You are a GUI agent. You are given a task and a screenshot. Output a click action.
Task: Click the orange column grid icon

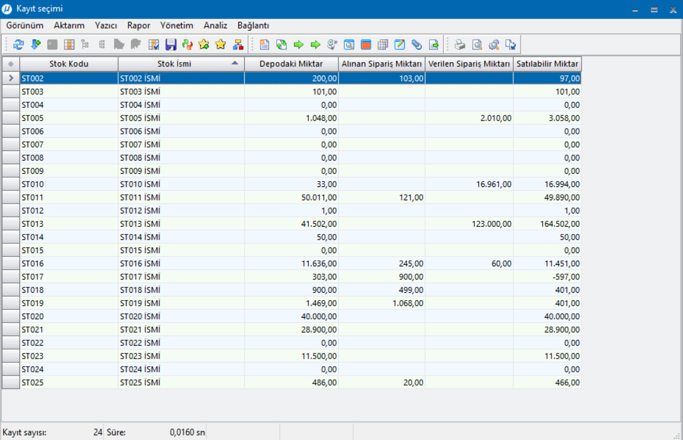coord(69,45)
